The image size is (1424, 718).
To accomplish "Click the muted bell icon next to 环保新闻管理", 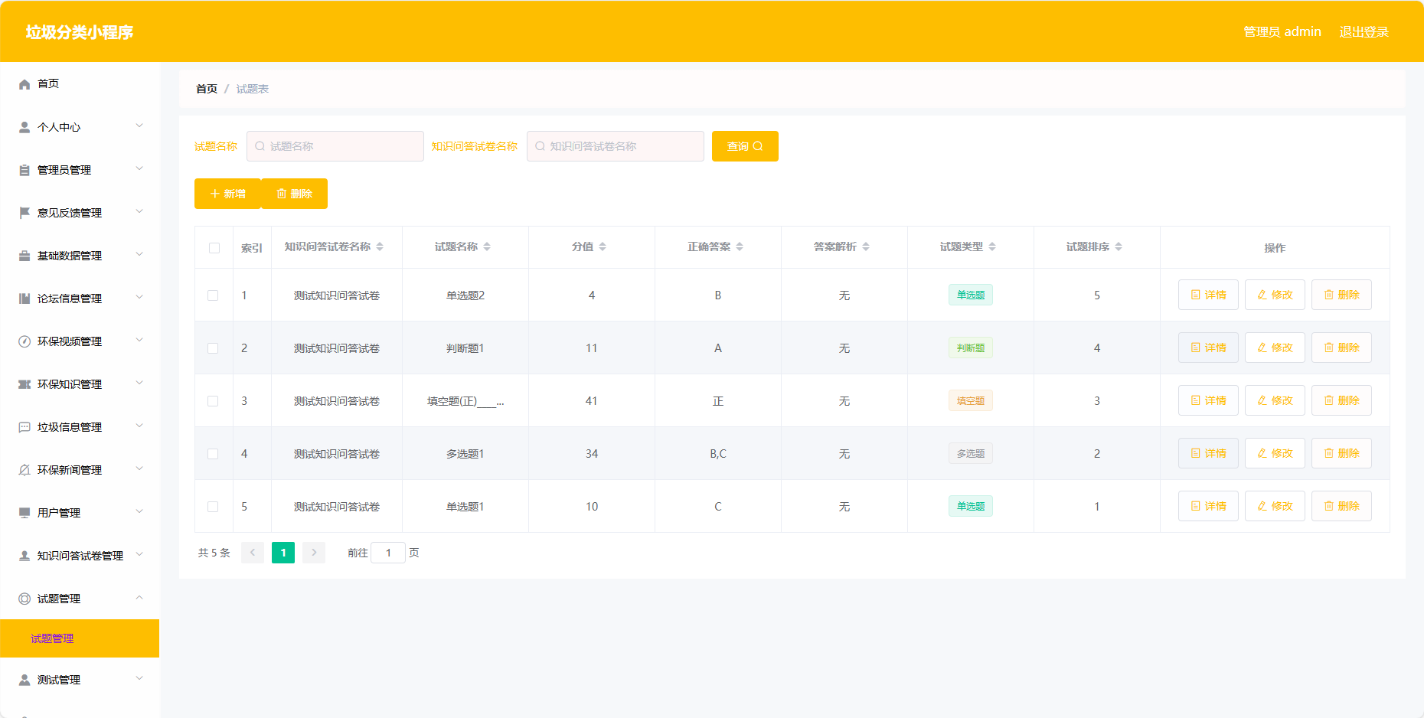I will (x=24, y=470).
